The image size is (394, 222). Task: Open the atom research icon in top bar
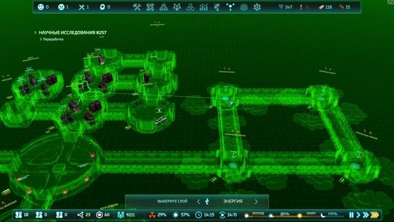click(150, 7)
